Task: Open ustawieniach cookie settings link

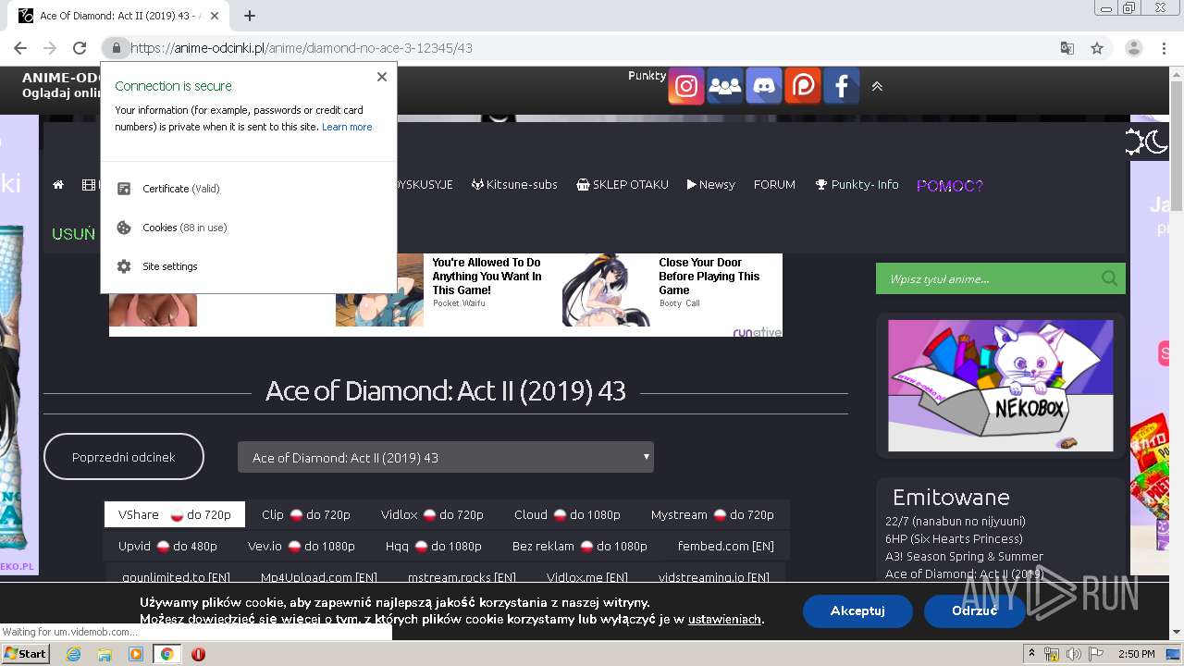Action: [724, 619]
